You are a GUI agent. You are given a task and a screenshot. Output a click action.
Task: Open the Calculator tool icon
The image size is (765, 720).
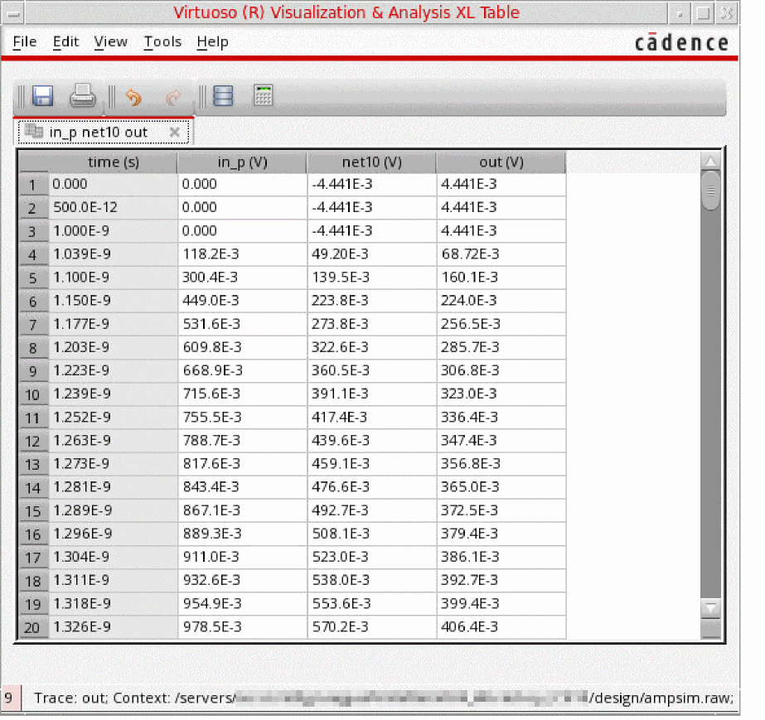pyautogui.click(x=264, y=96)
